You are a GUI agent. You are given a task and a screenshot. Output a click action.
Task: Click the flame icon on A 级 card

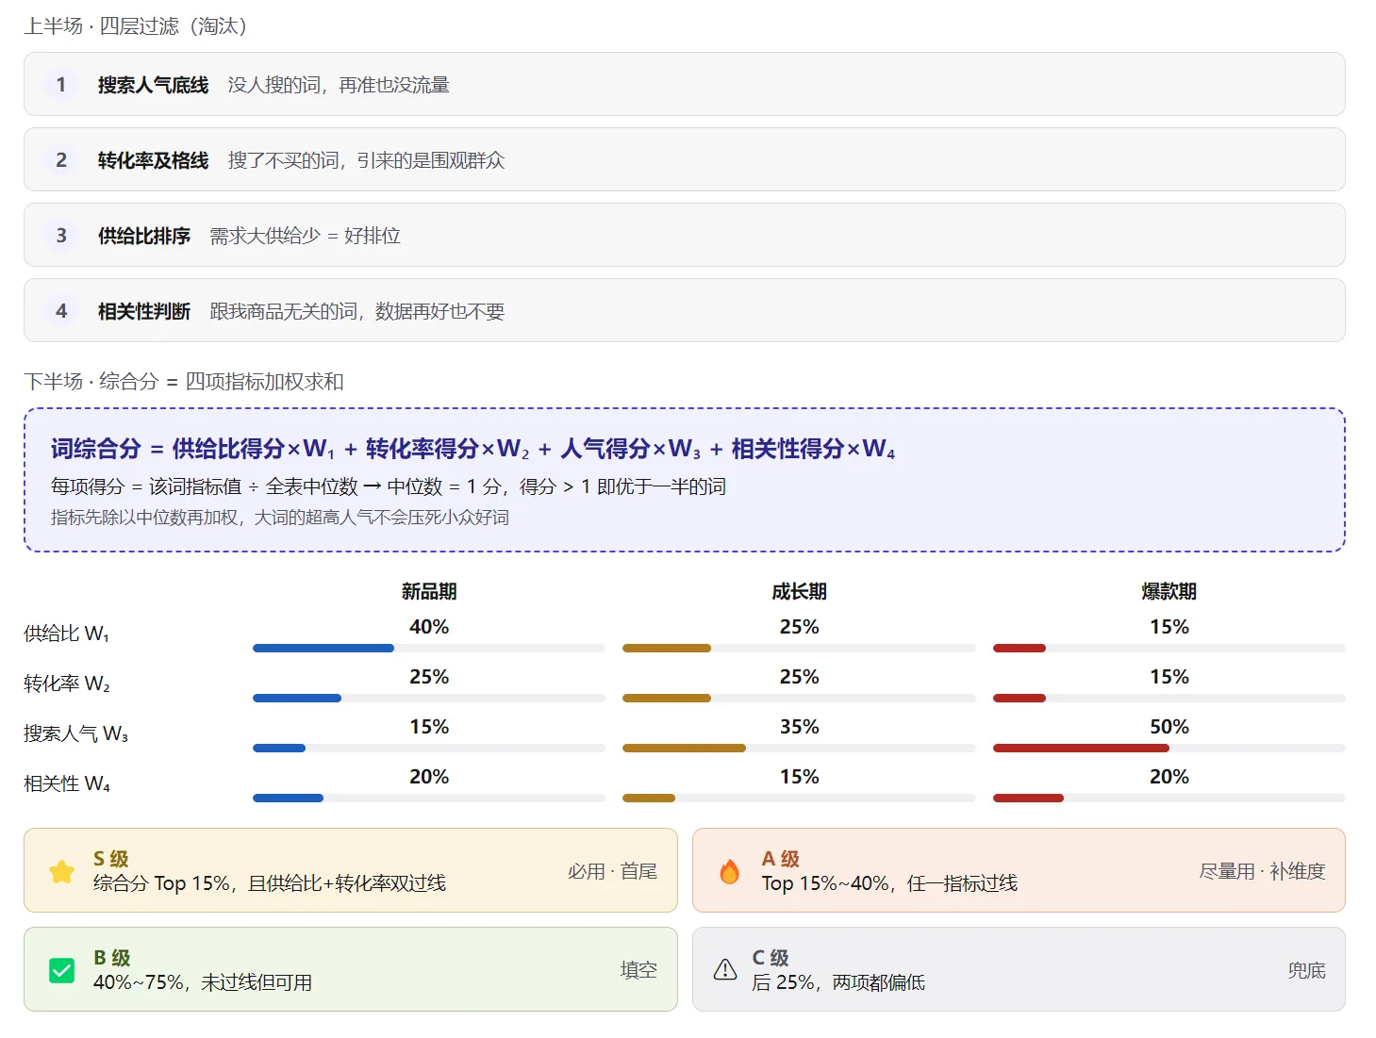[x=730, y=871]
